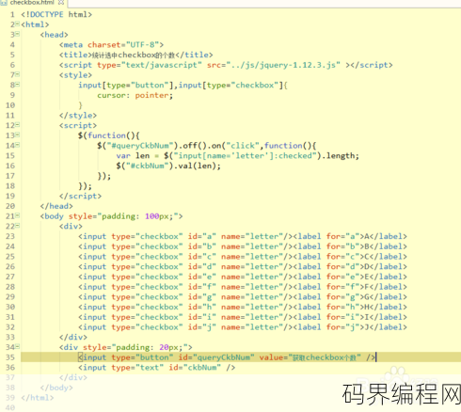Click the 'var len' declaration line

tap(237, 156)
